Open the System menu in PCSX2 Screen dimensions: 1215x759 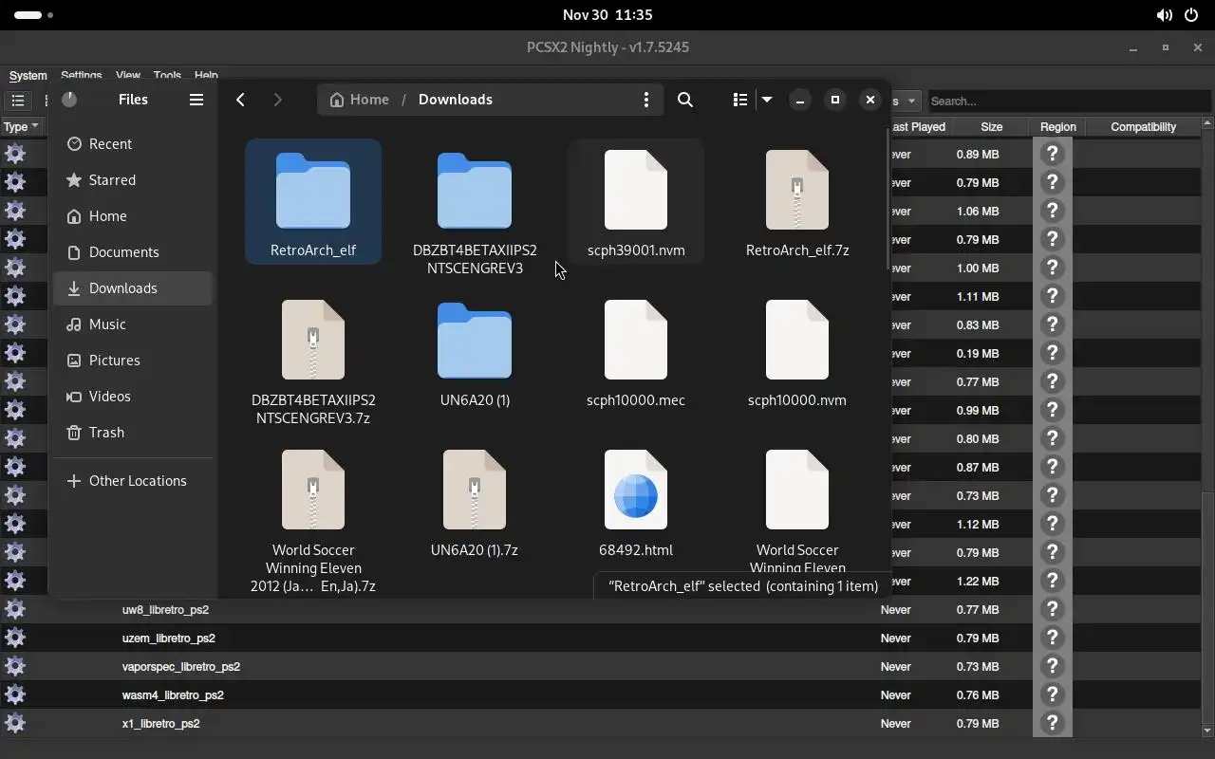tap(28, 76)
